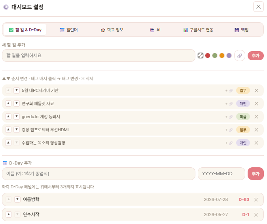267x224 pixels.
Task: Change 개인 tag on 연구회 패들렛 자료
Action: (243, 103)
